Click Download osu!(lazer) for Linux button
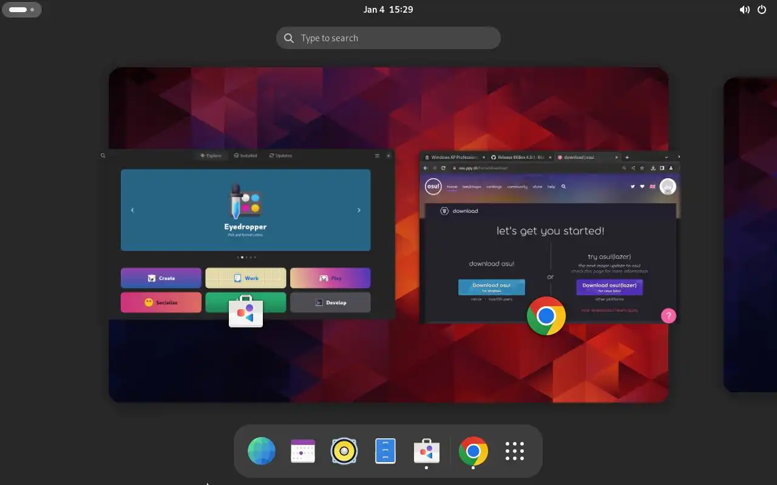Image resolution: width=777 pixels, height=485 pixels. [609, 287]
